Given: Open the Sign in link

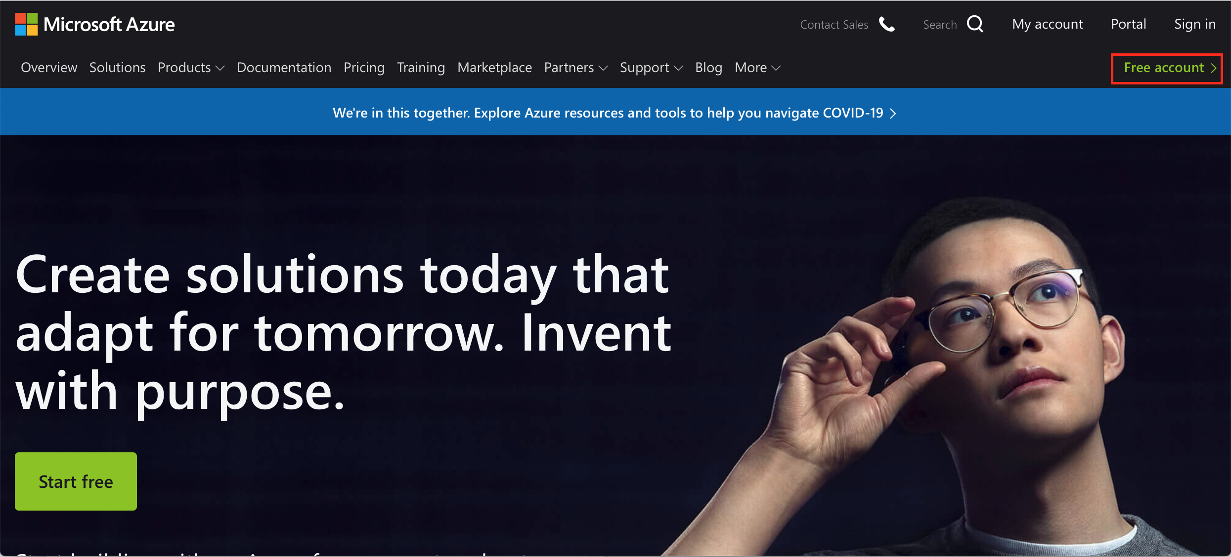Looking at the screenshot, I should pyautogui.click(x=1195, y=24).
